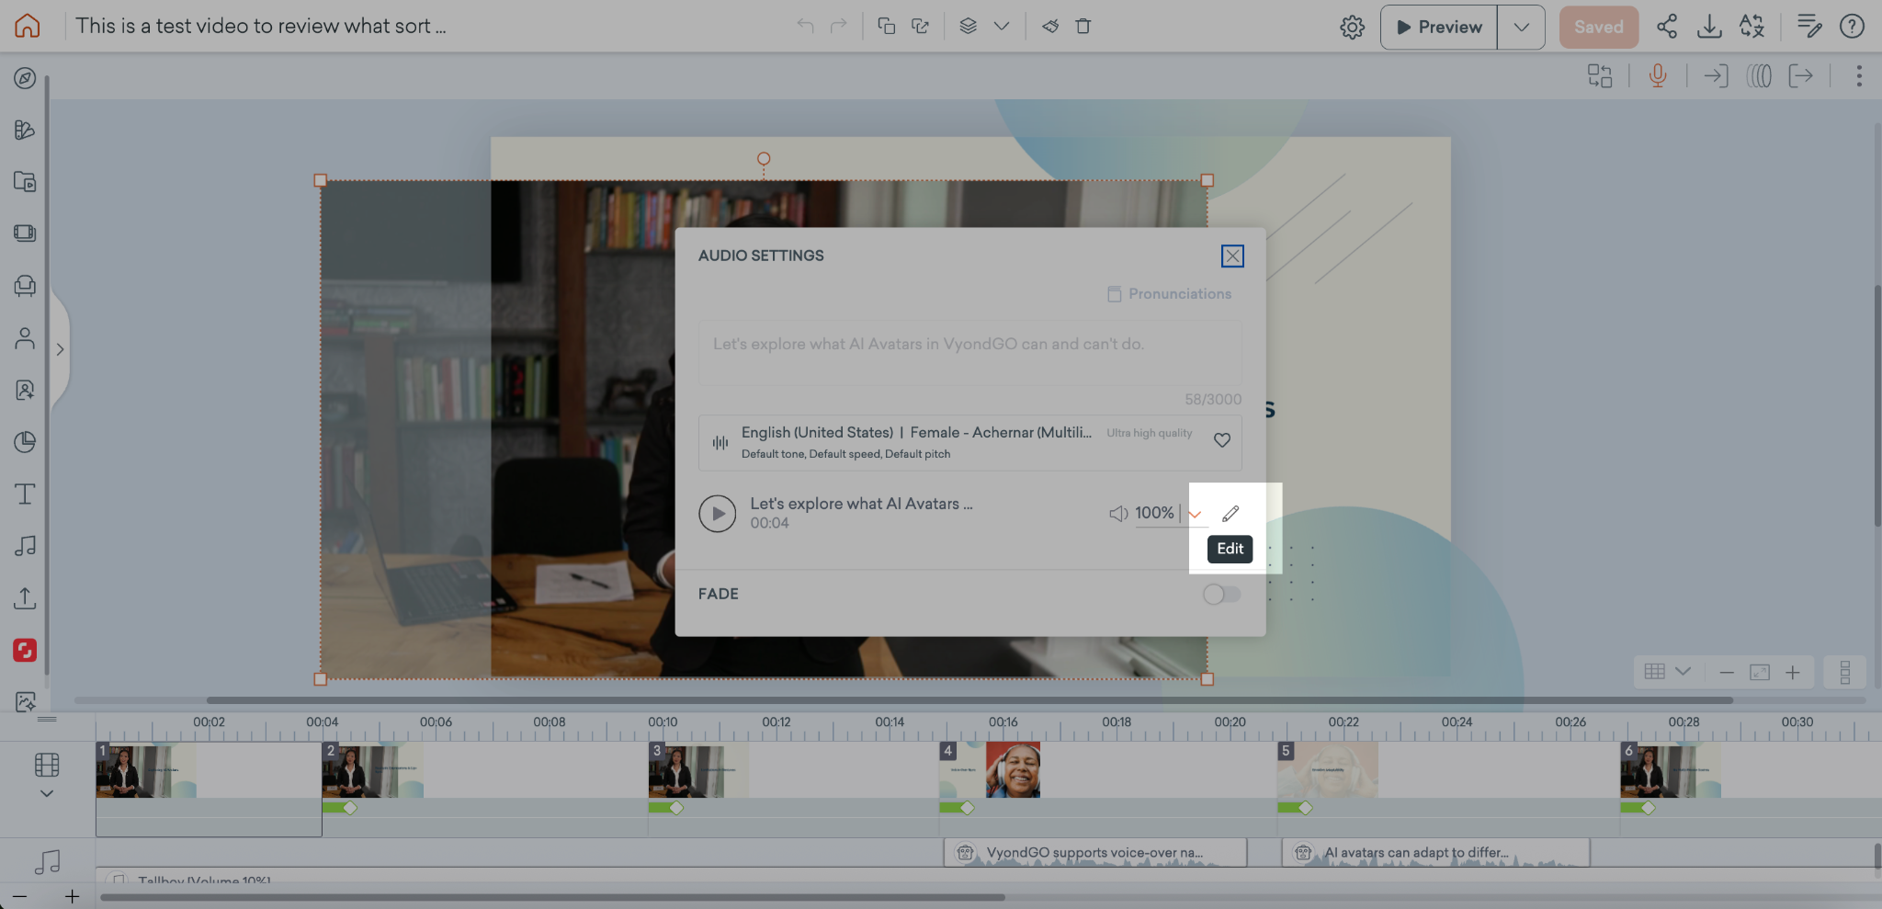Click the script text input field
The height and width of the screenshot is (909, 1882).
click(x=969, y=353)
